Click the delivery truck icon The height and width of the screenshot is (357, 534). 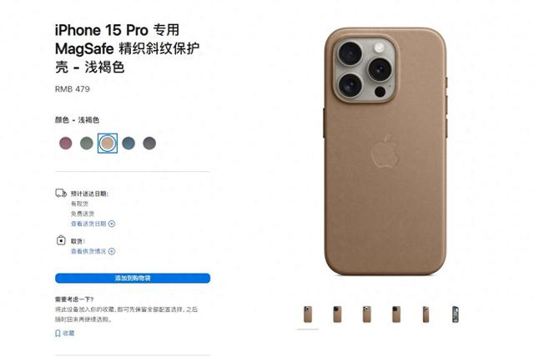click(61, 194)
